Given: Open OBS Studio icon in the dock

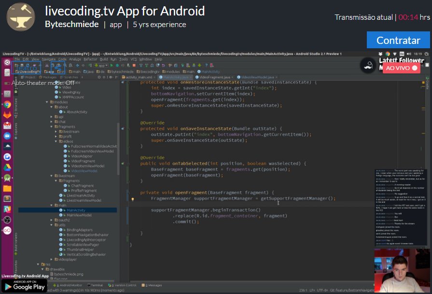Looking at the screenshot, I should (x=7, y=220).
